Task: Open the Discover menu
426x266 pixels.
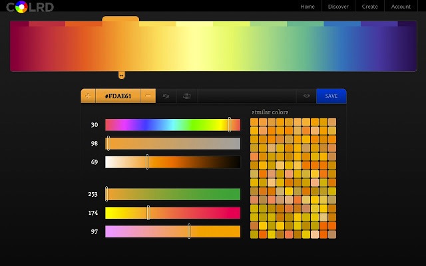Action: pos(338,7)
